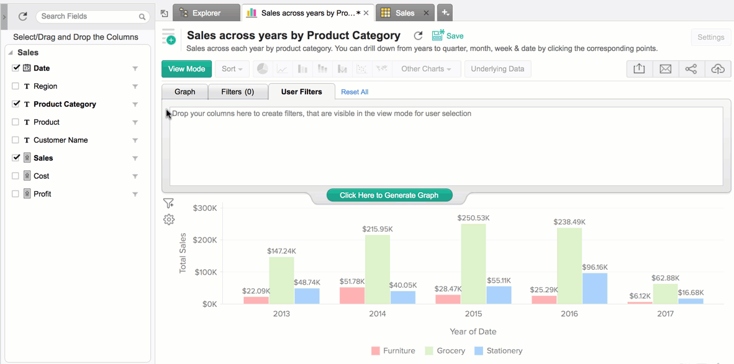Click the export icon

[639, 69]
